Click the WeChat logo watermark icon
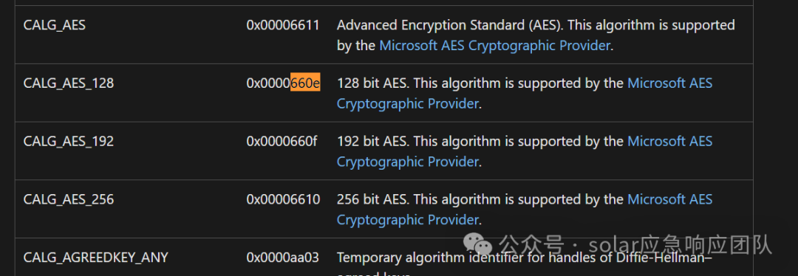 click(478, 246)
